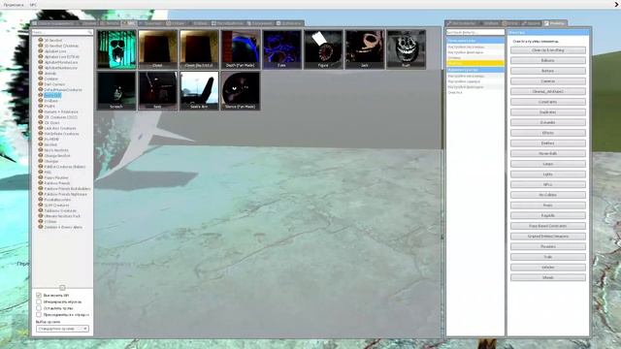Clean up Effects

coord(547,133)
